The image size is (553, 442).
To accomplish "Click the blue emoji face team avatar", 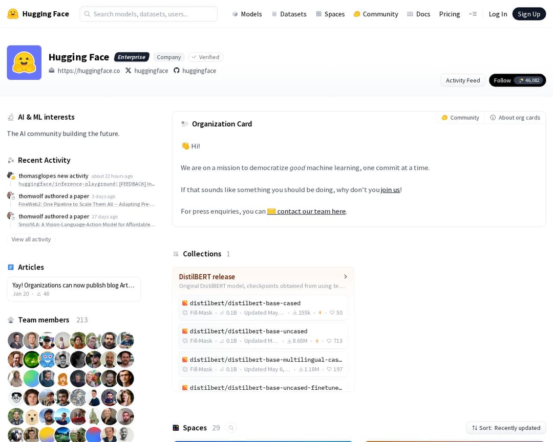I will point(47,360).
